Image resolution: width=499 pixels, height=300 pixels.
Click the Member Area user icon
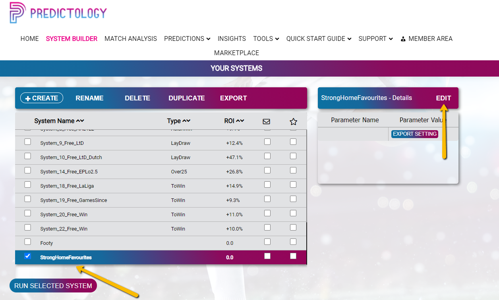(x=403, y=39)
